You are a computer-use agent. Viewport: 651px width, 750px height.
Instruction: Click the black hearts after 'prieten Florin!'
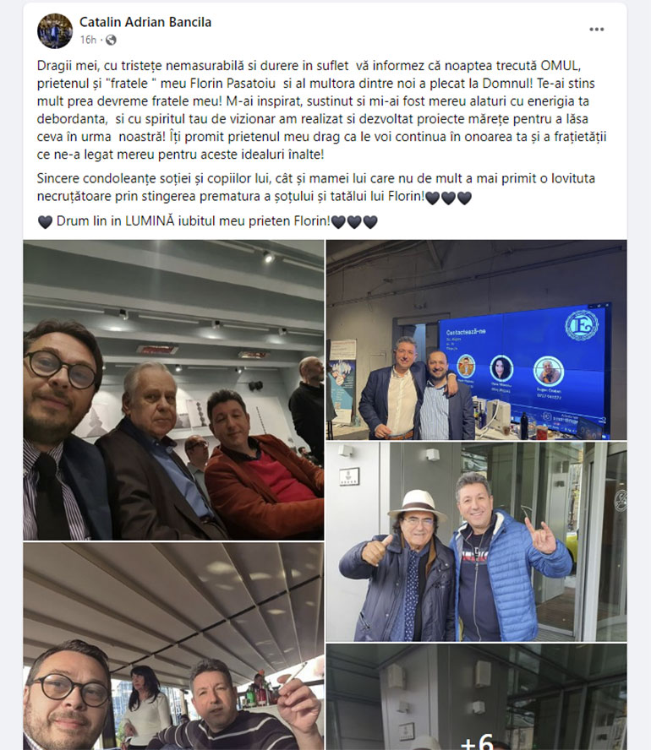(354, 222)
